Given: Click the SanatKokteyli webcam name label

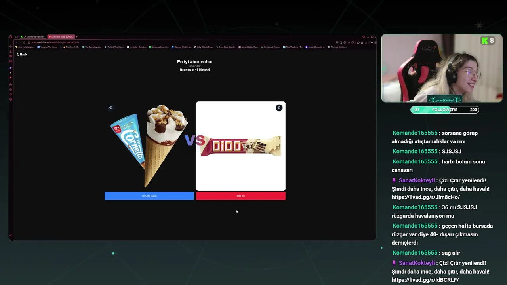Looking at the screenshot, I should tap(446, 100).
